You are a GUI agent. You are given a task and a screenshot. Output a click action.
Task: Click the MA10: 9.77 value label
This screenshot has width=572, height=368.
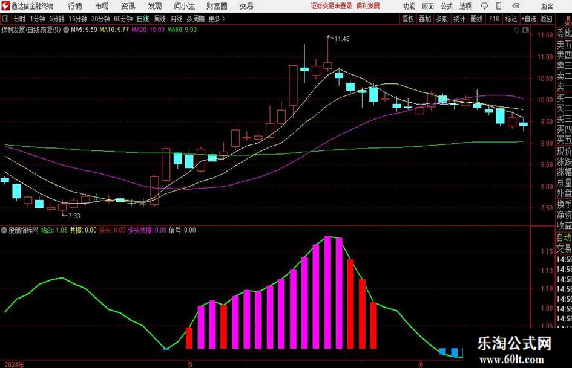pos(114,30)
